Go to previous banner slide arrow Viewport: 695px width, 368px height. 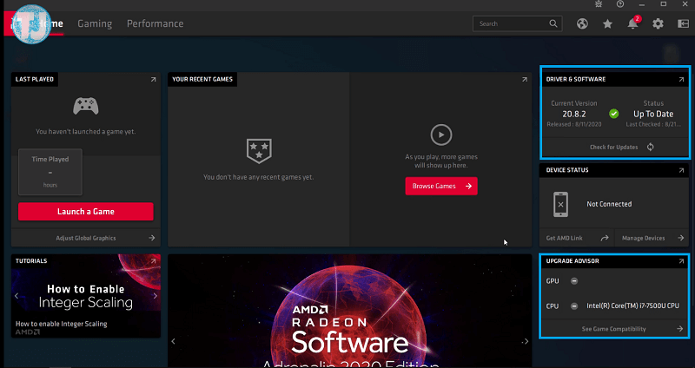tap(173, 341)
